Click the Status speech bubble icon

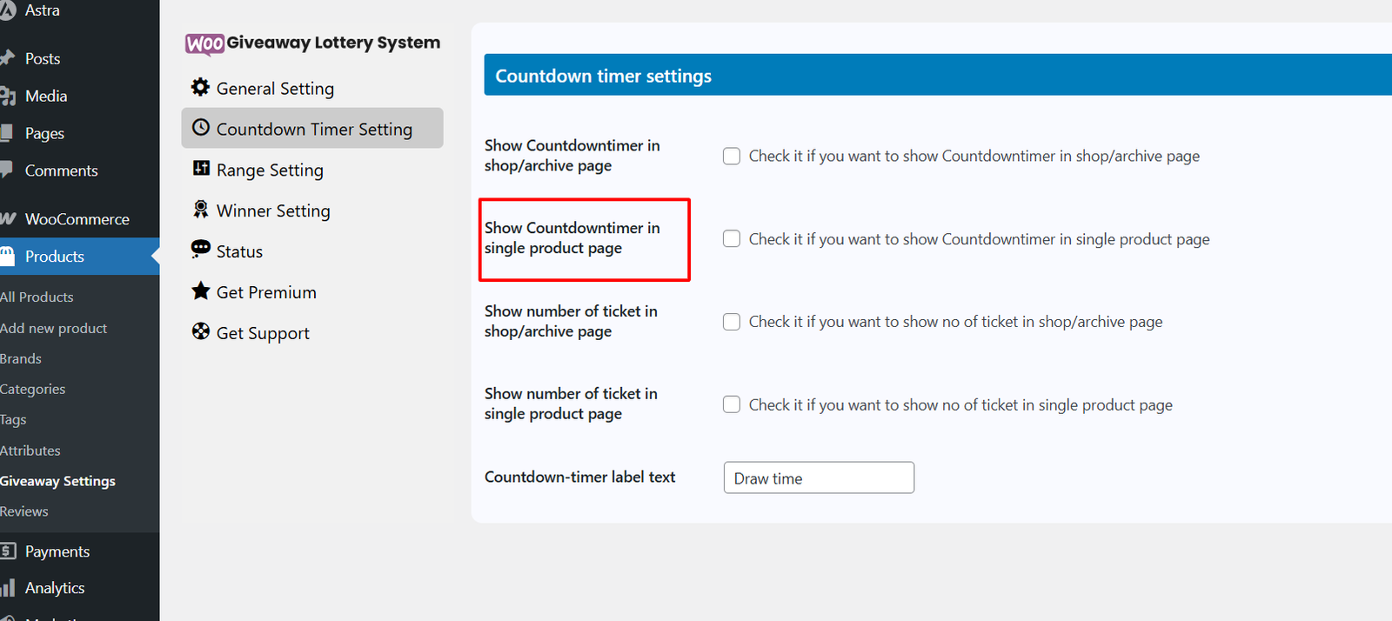(201, 250)
